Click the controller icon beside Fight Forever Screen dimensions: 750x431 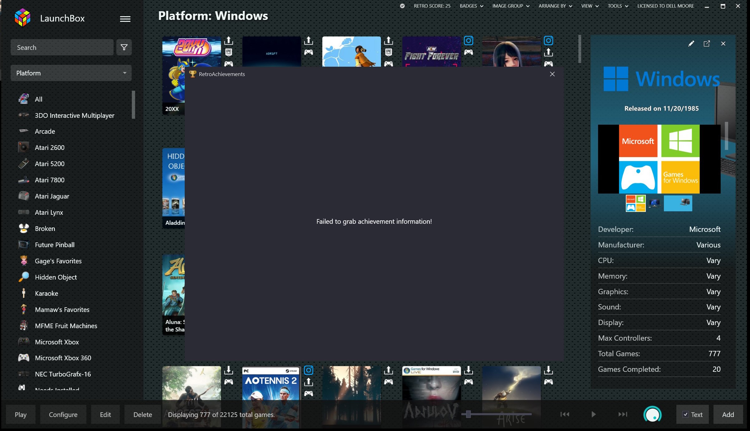click(468, 52)
